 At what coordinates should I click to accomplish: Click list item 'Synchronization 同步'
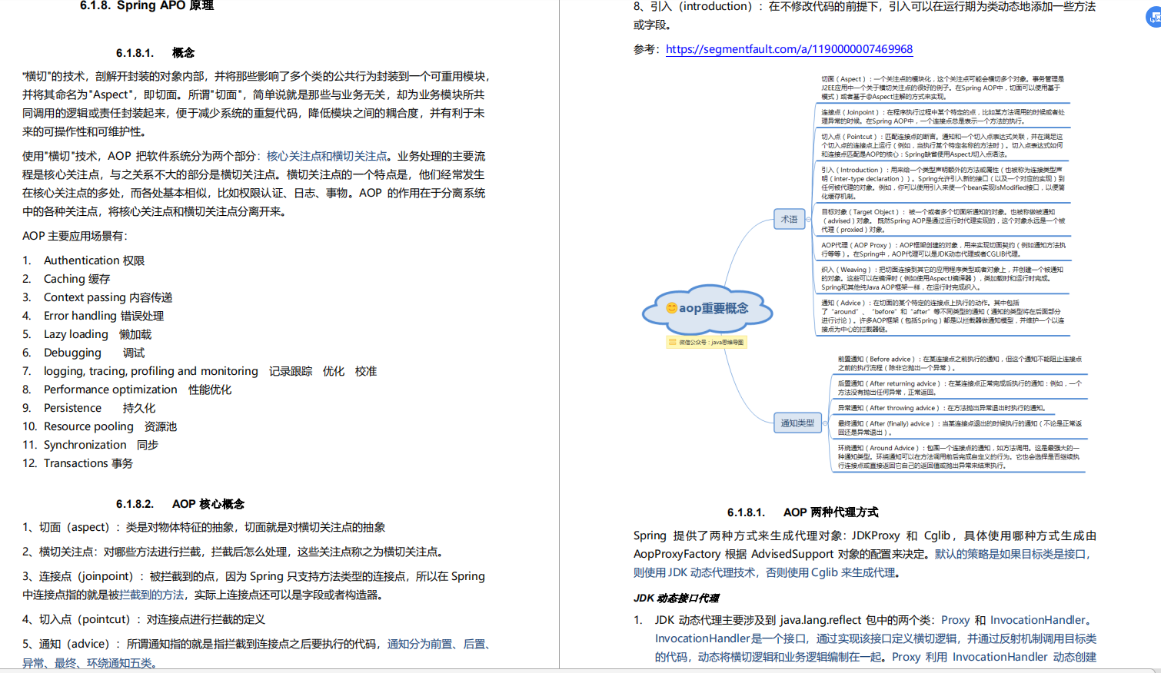[101, 445]
